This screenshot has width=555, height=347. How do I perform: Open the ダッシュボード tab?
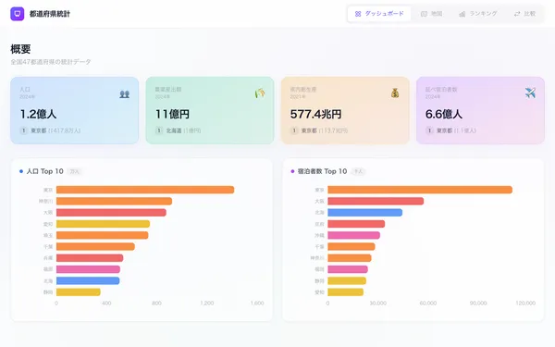(379, 14)
